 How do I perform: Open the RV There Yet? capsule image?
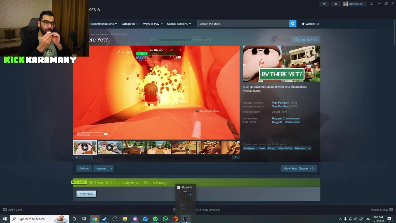coord(282,63)
